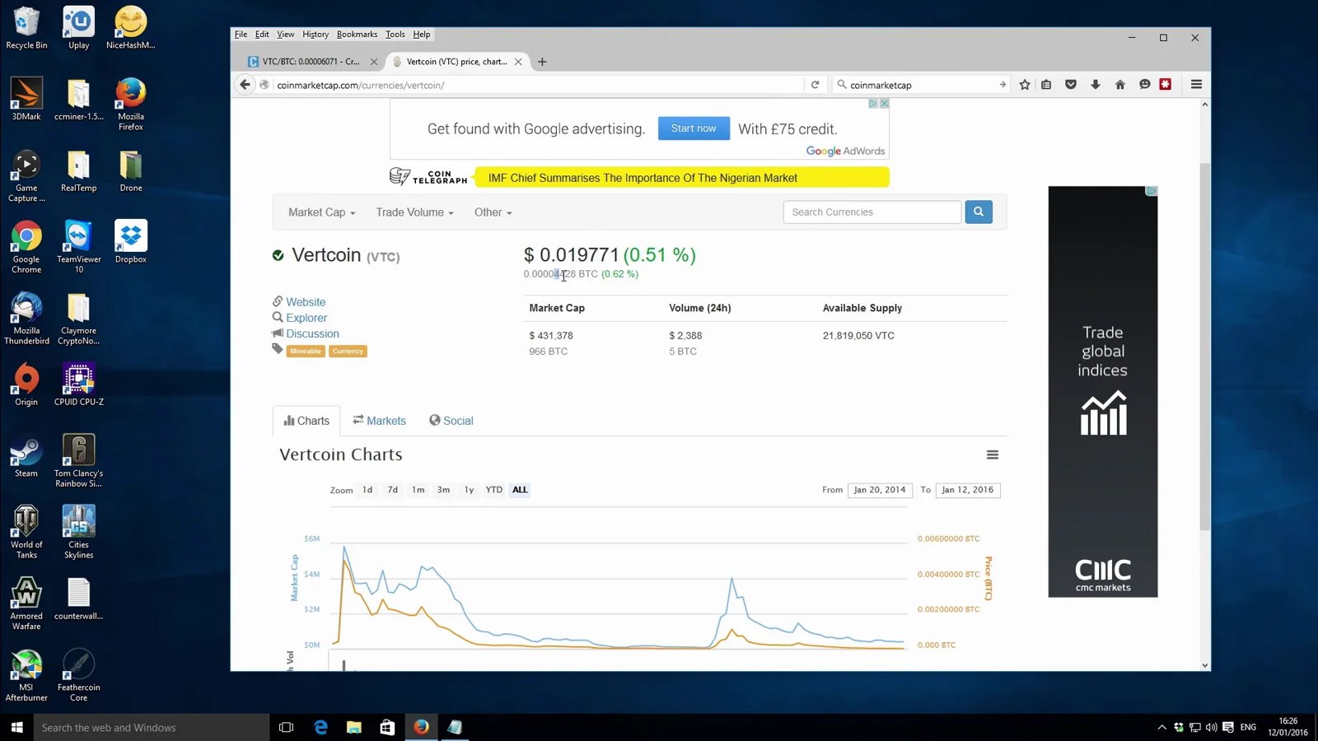The width and height of the screenshot is (1318, 741).
Task: Close the Google AdWords banner ad
Action: [x=884, y=104]
